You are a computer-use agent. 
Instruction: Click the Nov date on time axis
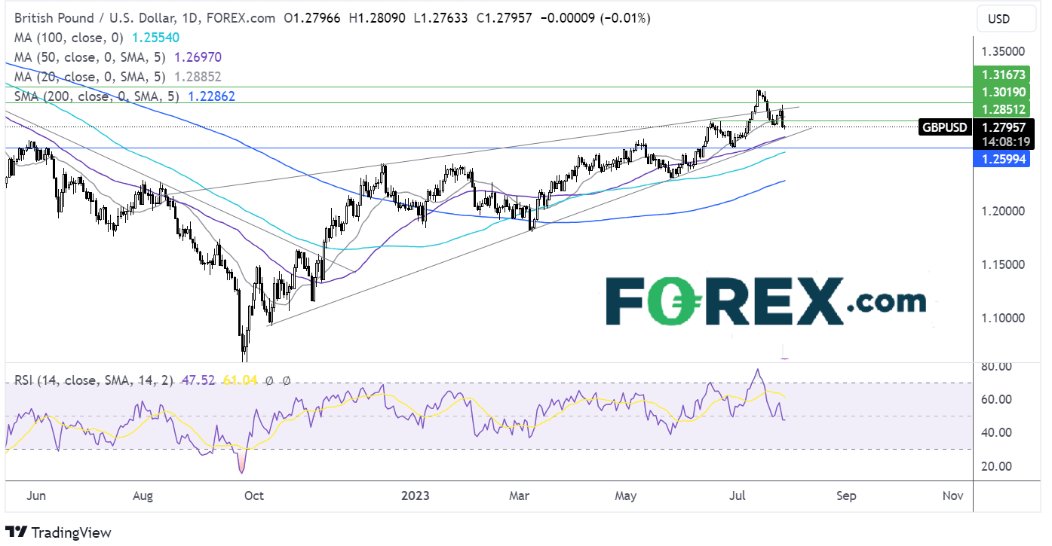(953, 496)
